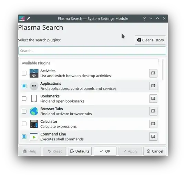Click the Defaults button
186x177 pixels.
click(x=80, y=151)
